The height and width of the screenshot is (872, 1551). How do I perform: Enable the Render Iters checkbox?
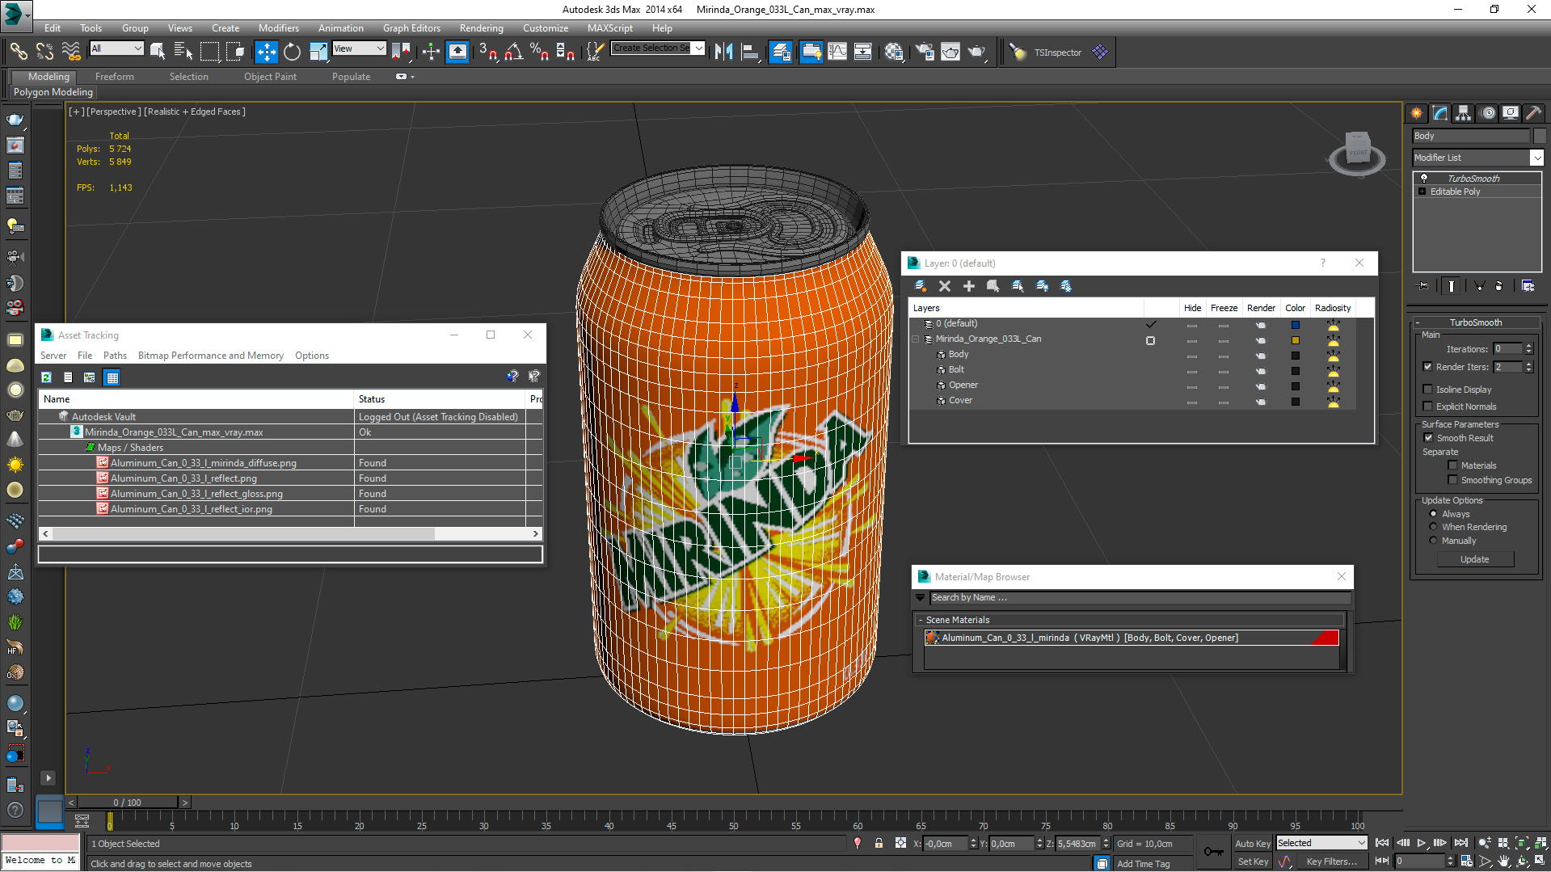click(x=1427, y=367)
